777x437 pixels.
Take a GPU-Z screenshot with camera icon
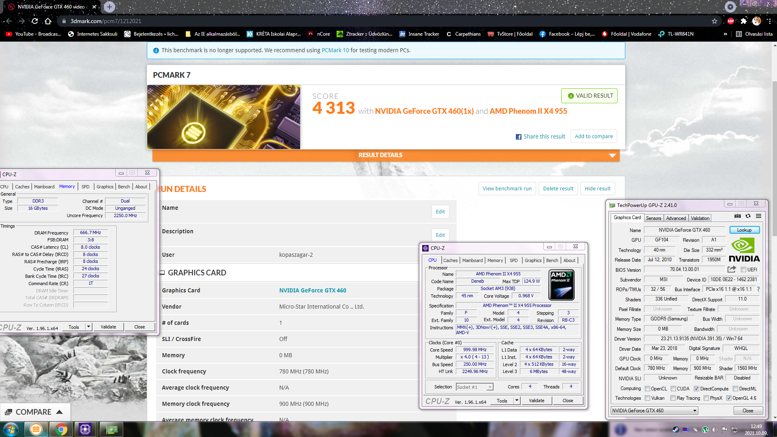[x=737, y=216]
